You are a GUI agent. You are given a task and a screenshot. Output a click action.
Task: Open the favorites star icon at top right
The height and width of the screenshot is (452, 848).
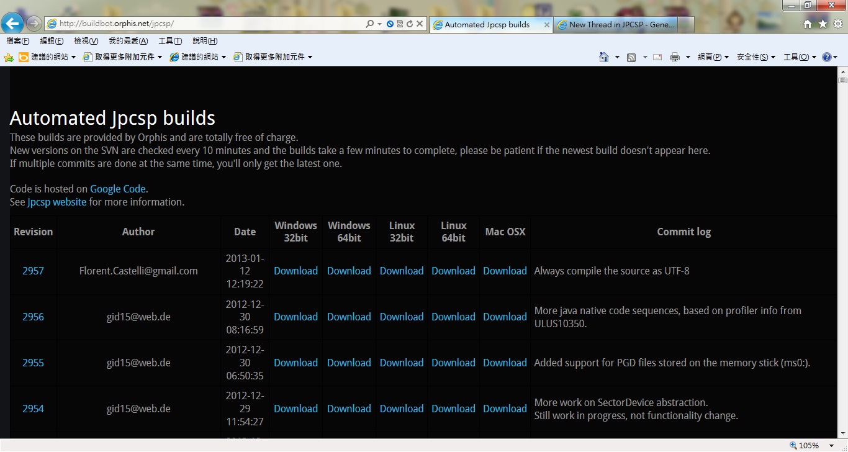(823, 24)
